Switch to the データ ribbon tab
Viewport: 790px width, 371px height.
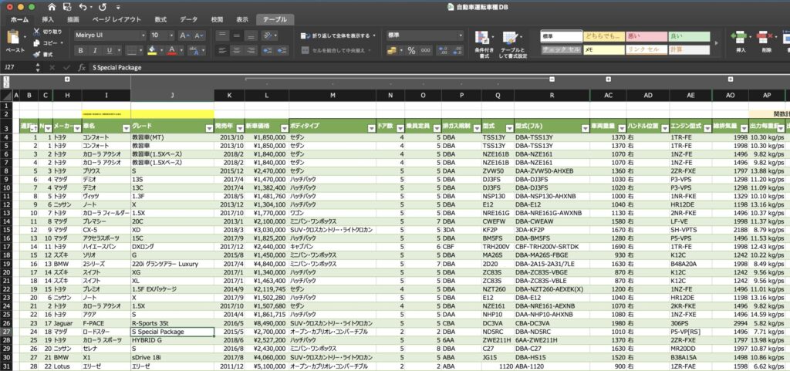(x=189, y=19)
